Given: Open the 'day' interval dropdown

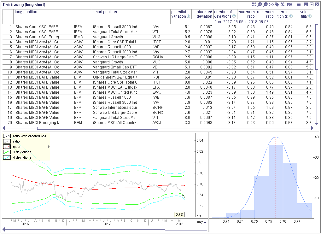Looking at the screenshot, I should pos(202,222).
